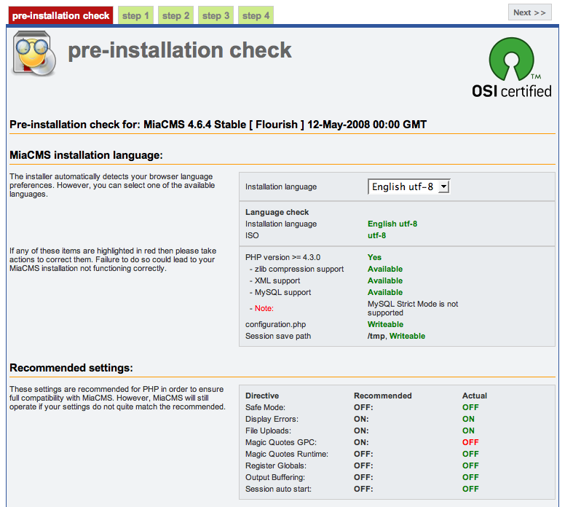This screenshot has height=507, width=565.
Task: Click the red OFF value for Magic Quotes GPC
Action: [x=470, y=442]
